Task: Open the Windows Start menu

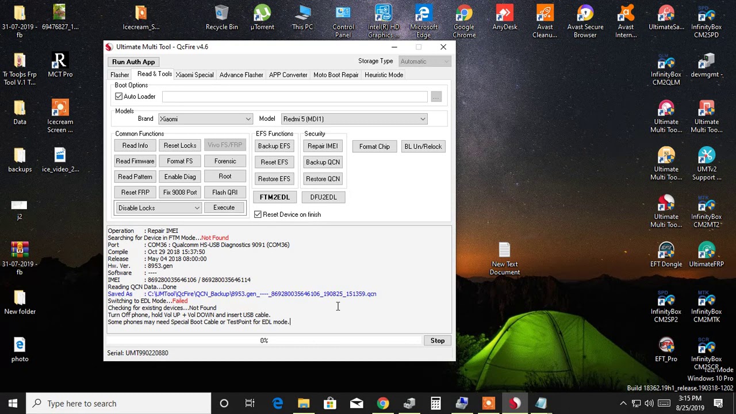Action: [x=13, y=403]
